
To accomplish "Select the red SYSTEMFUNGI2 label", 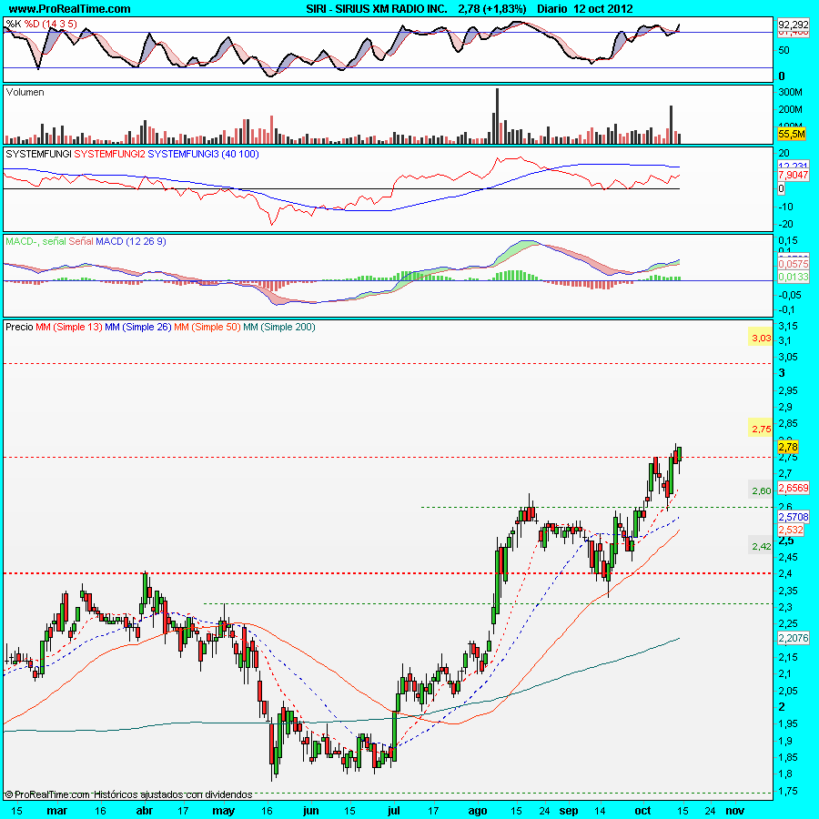I will [x=110, y=154].
